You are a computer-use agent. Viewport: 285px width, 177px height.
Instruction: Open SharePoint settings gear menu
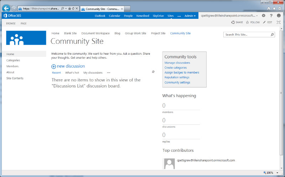point(263,16)
